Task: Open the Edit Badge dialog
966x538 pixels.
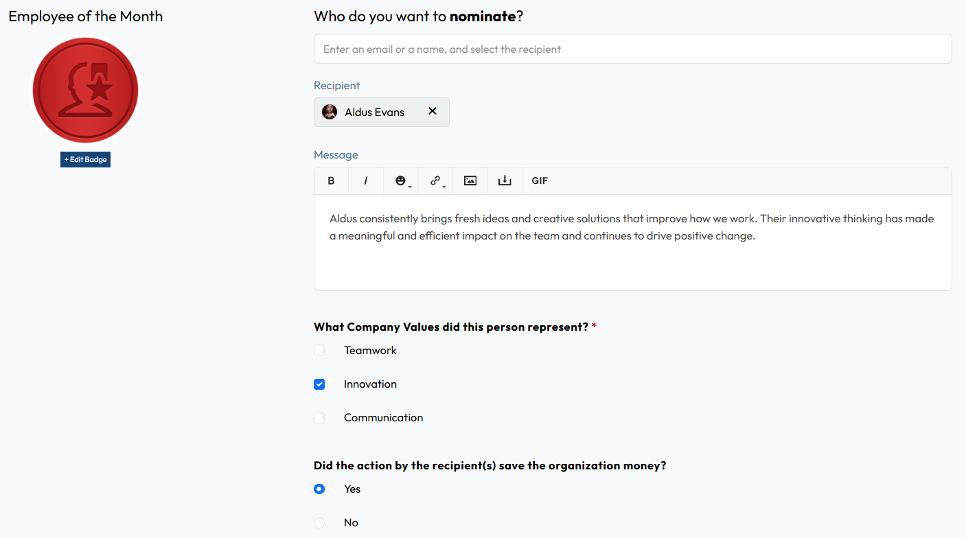Action: [85, 159]
